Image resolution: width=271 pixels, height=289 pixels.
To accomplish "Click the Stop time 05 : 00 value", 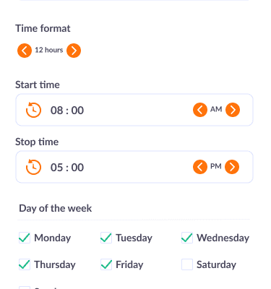I will pyautogui.click(x=67, y=168).
